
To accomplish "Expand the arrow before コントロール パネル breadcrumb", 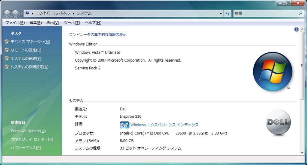I will click(x=32, y=13).
